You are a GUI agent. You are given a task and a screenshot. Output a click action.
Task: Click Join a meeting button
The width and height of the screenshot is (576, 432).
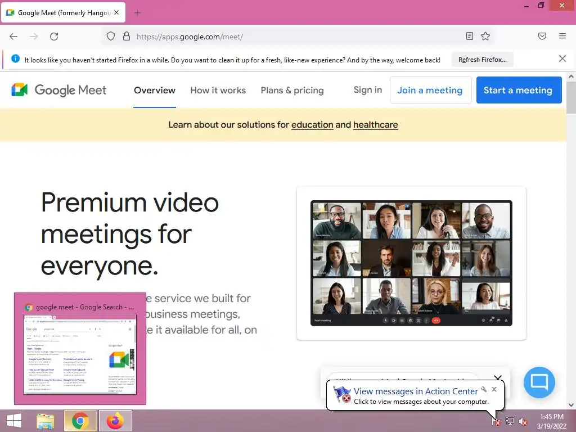tap(430, 90)
